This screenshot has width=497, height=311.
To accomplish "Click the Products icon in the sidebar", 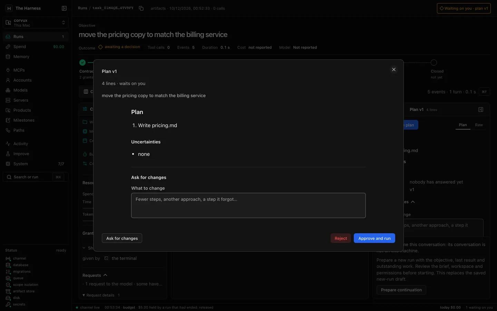I will click(x=8, y=110).
